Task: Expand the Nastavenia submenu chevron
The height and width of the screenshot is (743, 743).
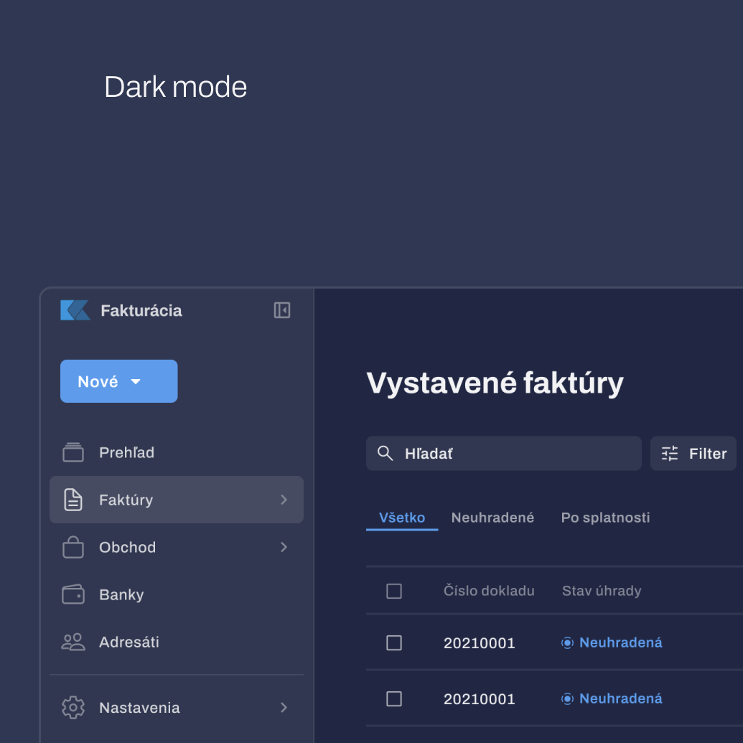Action: coord(284,708)
